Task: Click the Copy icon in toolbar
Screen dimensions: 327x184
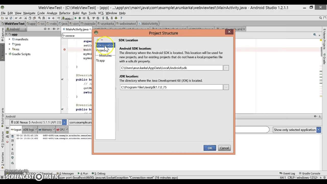Action: point(30,18)
